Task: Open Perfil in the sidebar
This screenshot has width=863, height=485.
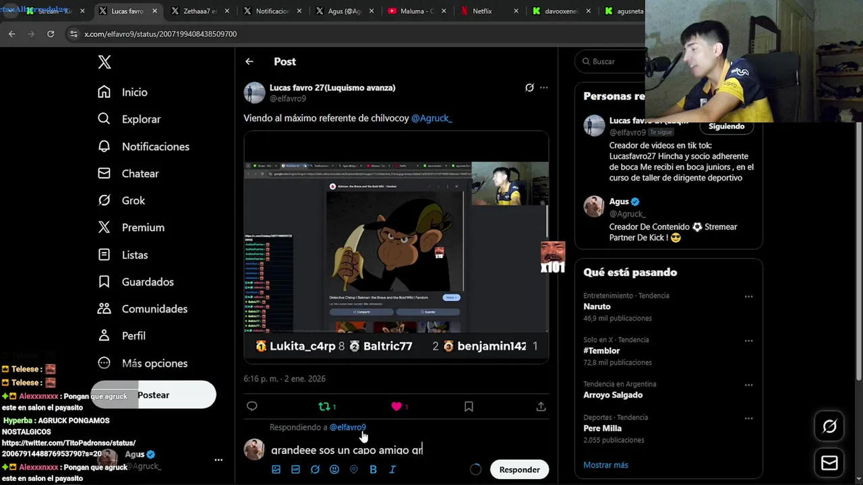Action: point(121,335)
